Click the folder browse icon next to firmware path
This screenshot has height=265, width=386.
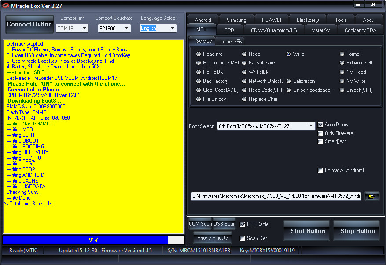tap(372, 196)
